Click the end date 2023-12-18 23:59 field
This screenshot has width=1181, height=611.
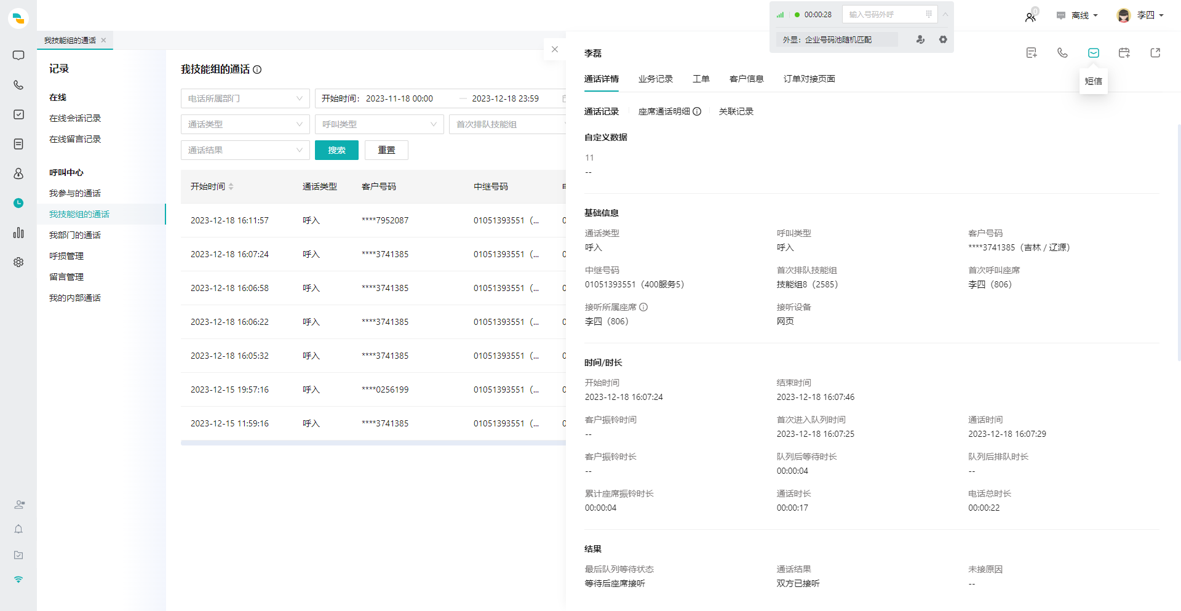505,98
